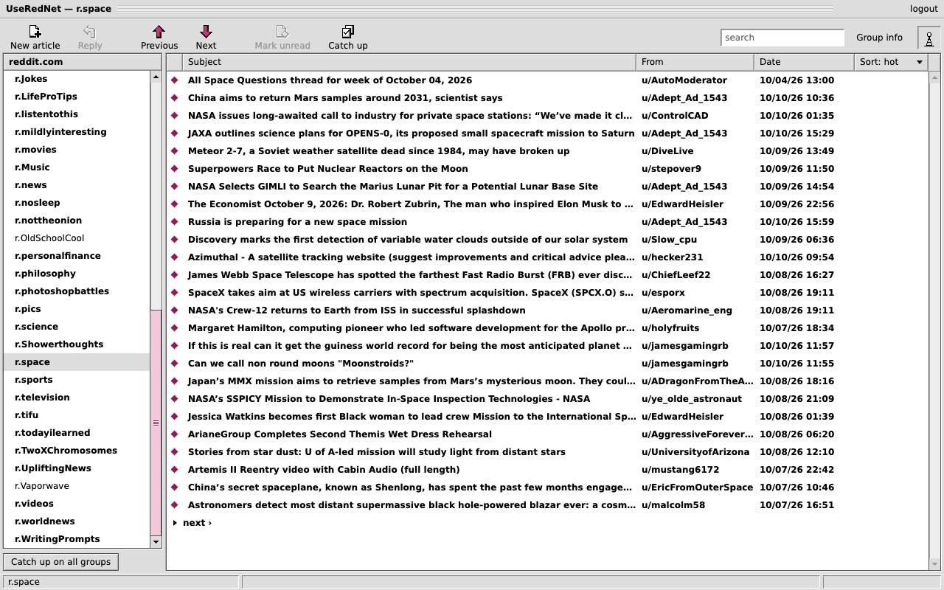Click author u/UniversityofArizona
Image resolution: width=944 pixels, height=590 pixels.
[x=695, y=452]
